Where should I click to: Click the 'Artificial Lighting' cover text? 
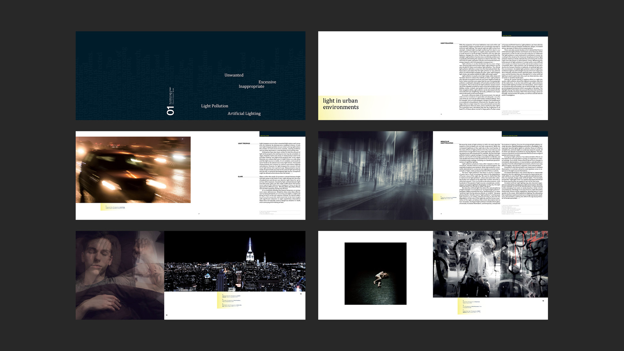244,113
